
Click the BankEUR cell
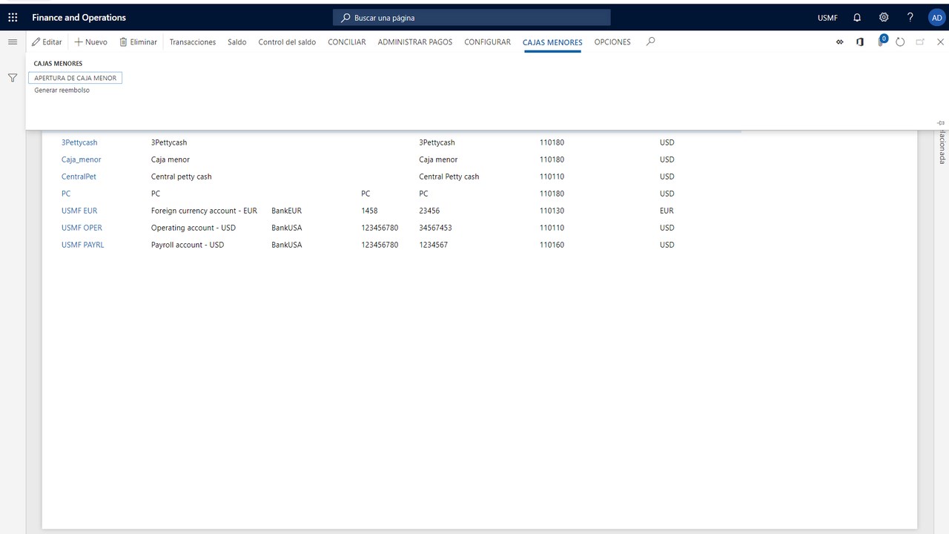point(286,211)
